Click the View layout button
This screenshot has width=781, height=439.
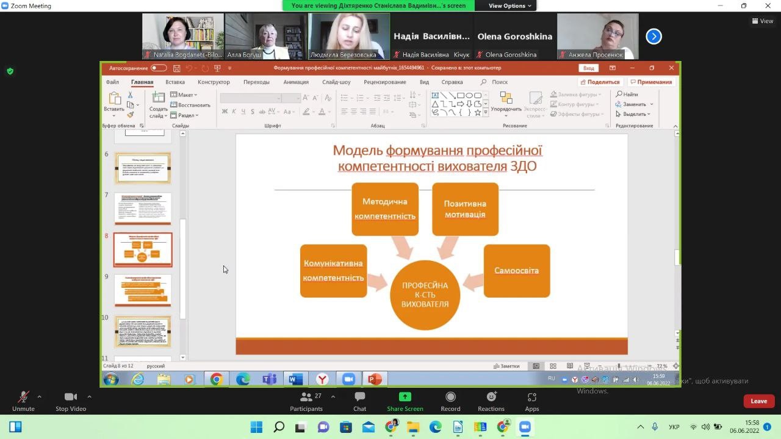[763, 21]
